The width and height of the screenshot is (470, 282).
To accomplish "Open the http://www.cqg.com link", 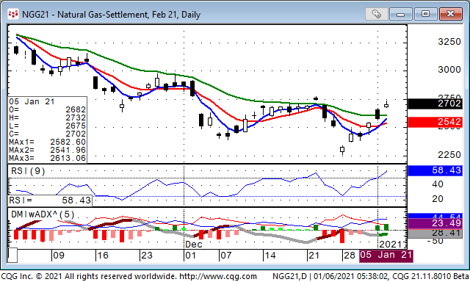I will (x=217, y=276).
